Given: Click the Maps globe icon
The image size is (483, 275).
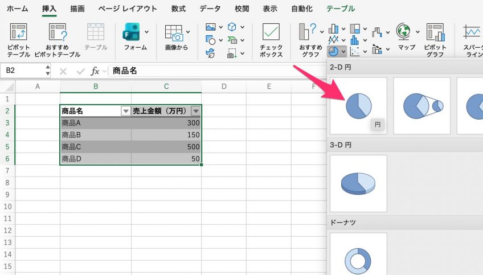Looking at the screenshot, I should point(403,32).
